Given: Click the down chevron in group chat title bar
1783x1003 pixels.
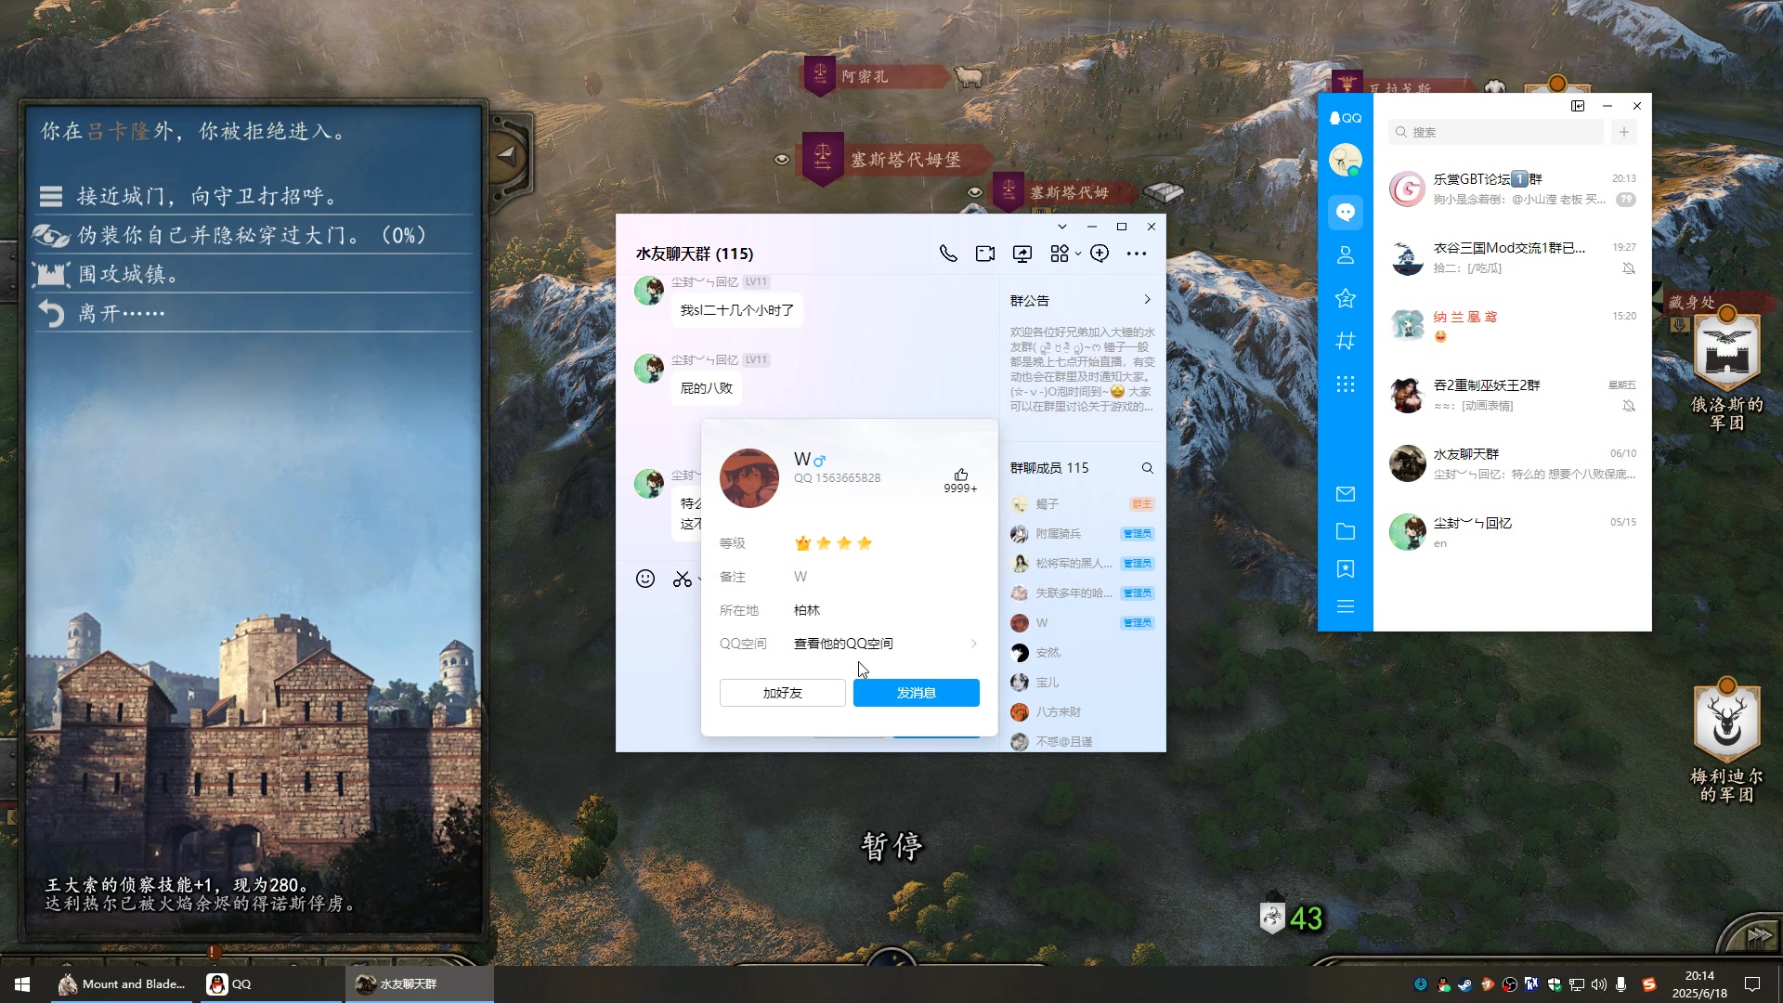Looking at the screenshot, I should pyautogui.click(x=1062, y=227).
